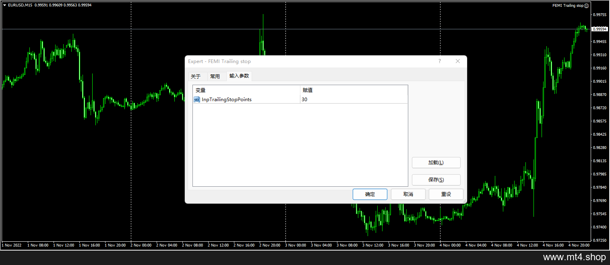Click the current price label 0.99594
The width and height of the screenshot is (610, 265).
pyautogui.click(x=600, y=29)
